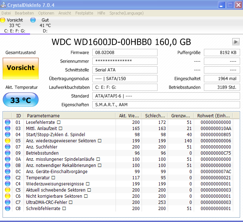Click the Übertragungsmodus field SATA/150
243x222 pixels.
point(125,79)
